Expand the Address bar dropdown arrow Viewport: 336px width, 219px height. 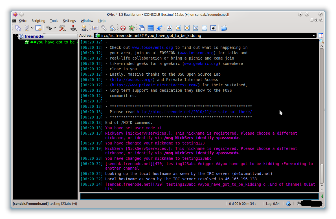pos(314,36)
